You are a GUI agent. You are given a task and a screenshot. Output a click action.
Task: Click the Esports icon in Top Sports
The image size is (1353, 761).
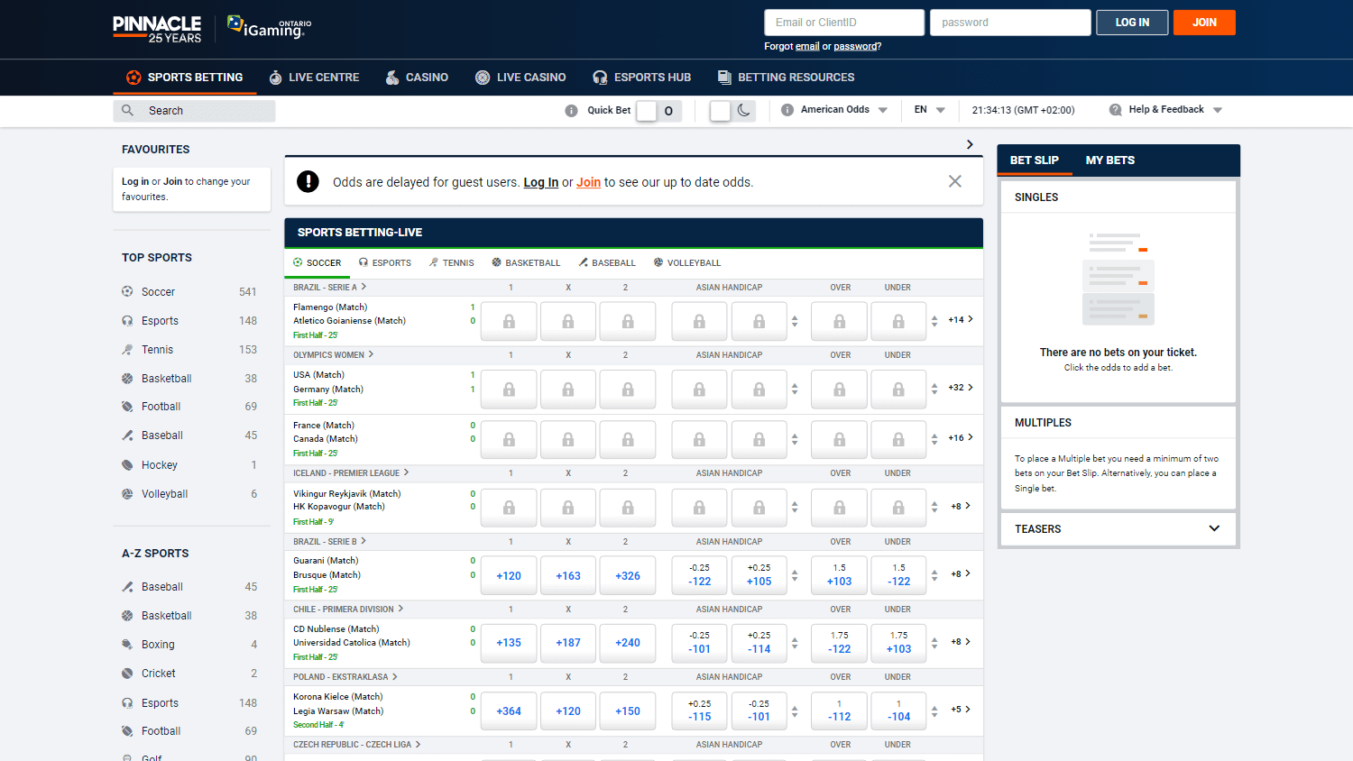[127, 321]
